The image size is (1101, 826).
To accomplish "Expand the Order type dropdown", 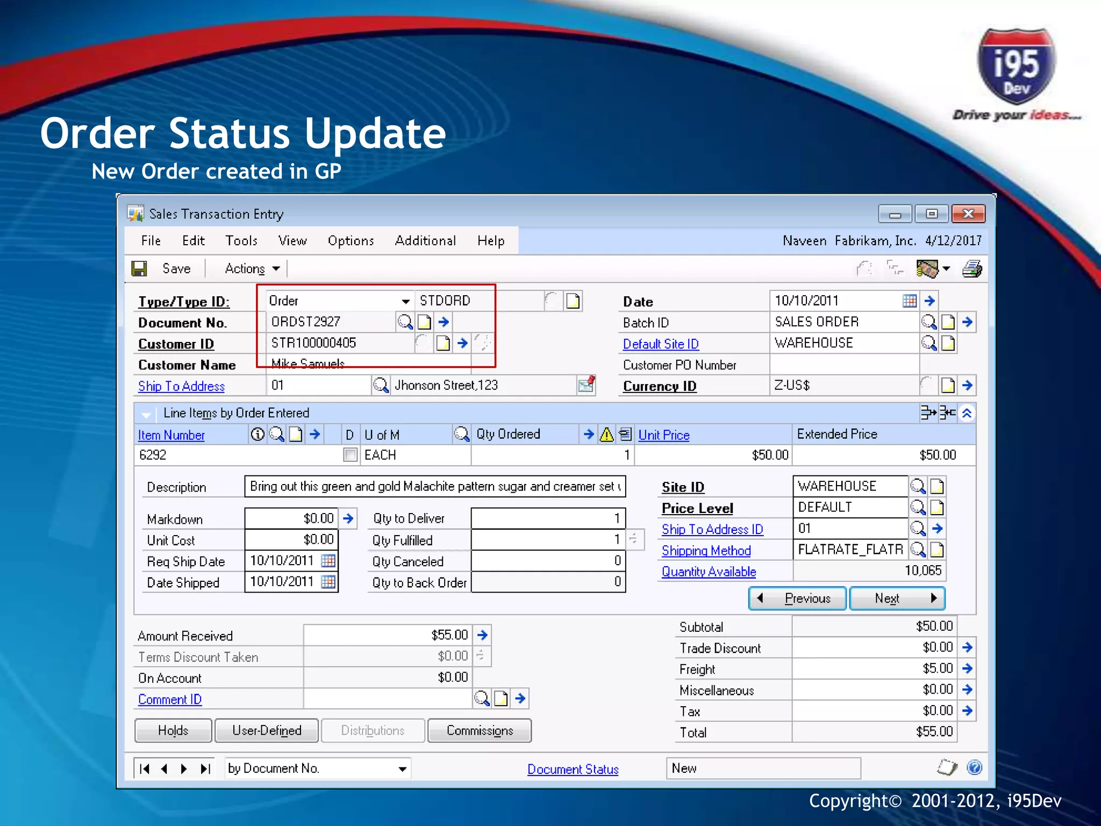I will [x=406, y=301].
